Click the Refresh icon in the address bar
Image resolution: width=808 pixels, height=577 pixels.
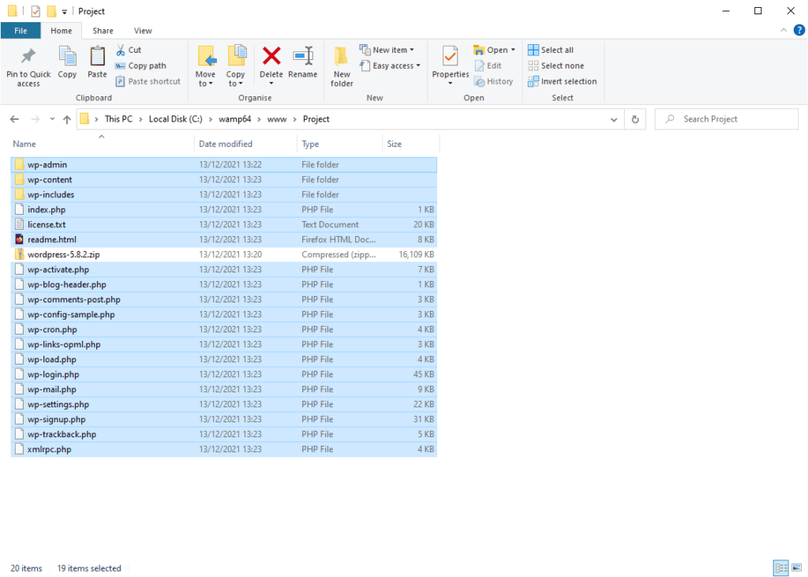(x=635, y=118)
